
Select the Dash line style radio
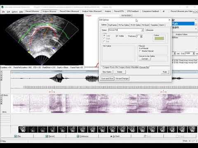point(104,39)
